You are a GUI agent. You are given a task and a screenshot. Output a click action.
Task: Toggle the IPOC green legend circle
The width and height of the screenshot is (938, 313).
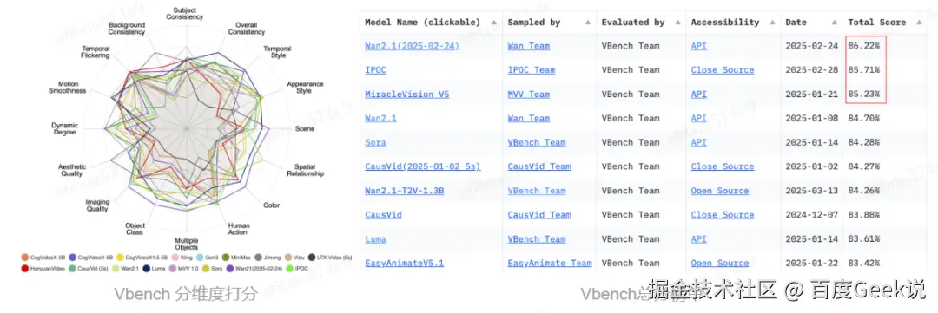pyautogui.click(x=289, y=268)
